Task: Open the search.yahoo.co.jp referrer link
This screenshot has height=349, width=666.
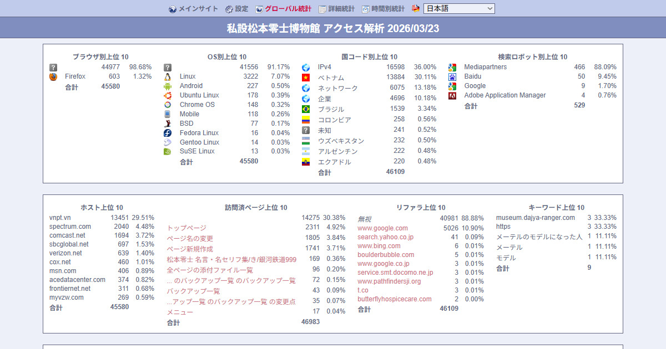Action: (385, 237)
